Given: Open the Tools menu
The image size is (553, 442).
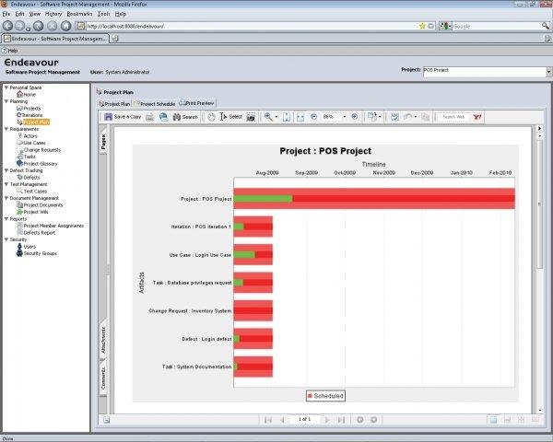Looking at the screenshot, I should click(x=103, y=14).
